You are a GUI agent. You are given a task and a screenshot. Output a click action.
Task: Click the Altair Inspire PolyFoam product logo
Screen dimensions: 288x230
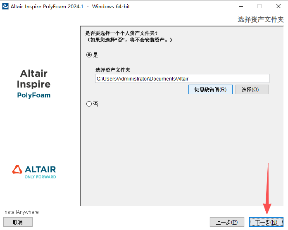point(33,84)
